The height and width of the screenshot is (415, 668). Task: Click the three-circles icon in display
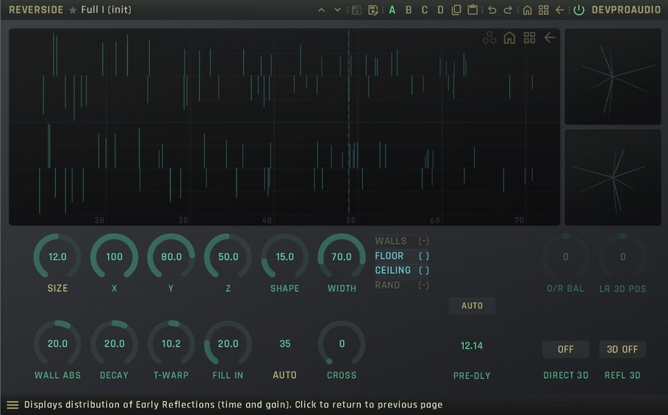point(489,37)
